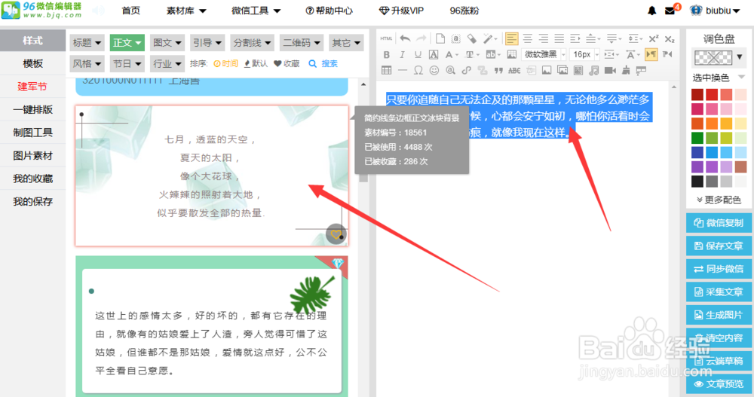The image size is (754, 397).
Task: Open the 模板 sidebar tab
Action: (x=32, y=63)
